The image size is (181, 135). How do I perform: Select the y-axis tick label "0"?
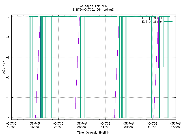click(9, 17)
